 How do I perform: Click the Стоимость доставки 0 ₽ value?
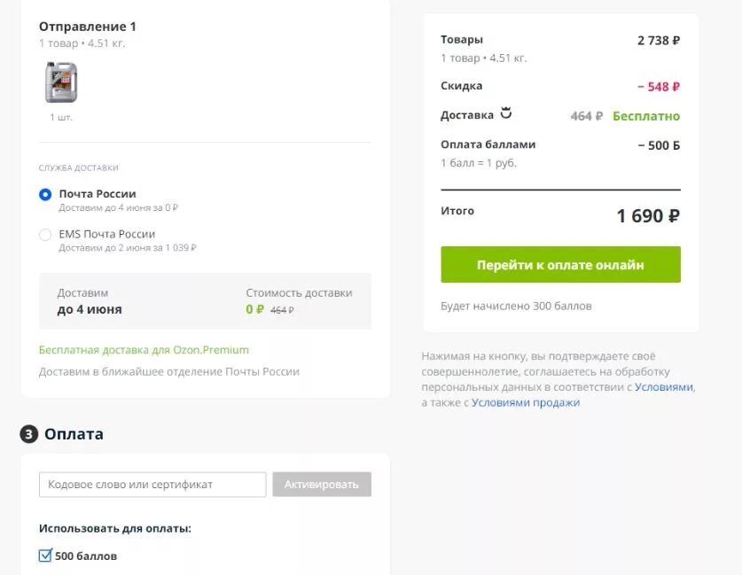(x=254, y=310)
